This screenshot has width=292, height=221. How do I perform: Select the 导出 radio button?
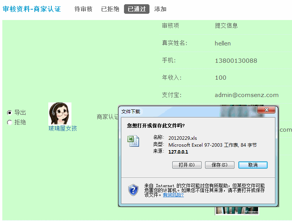point(10,112)
